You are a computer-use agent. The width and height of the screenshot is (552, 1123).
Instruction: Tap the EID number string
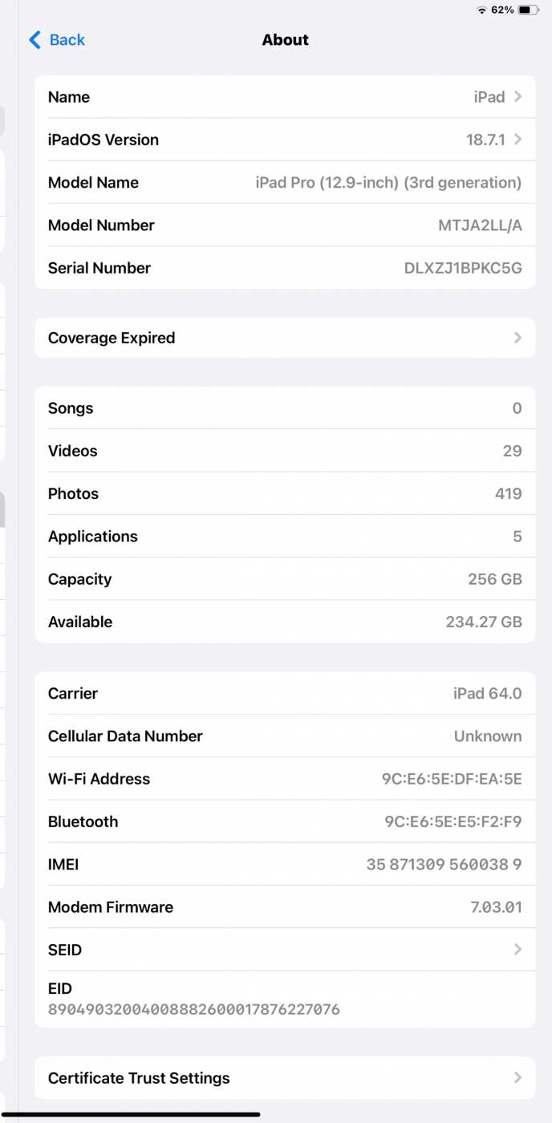click(x=194, y=1009)
